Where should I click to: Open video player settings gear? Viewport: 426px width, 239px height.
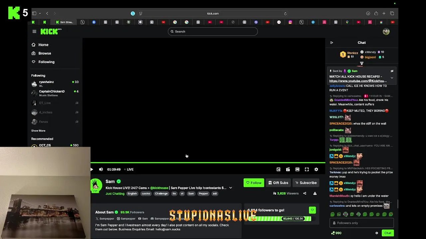point(316,169)
